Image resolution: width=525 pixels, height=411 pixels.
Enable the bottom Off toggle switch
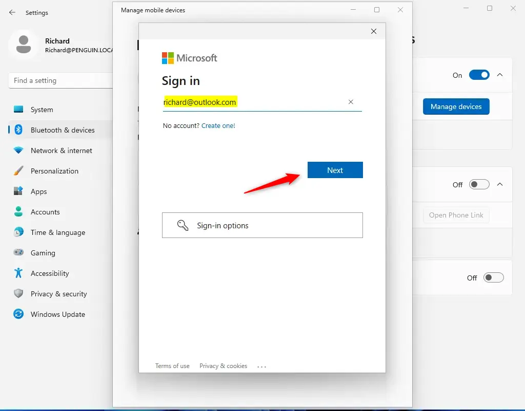pyautogui.click(x=493, y=277)
